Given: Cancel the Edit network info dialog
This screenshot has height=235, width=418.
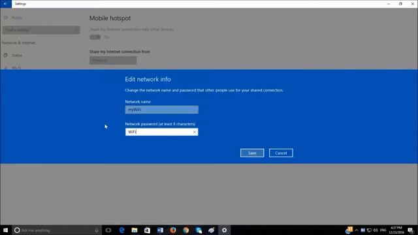Looking at the screenshot, I should (x=281, y=153).
